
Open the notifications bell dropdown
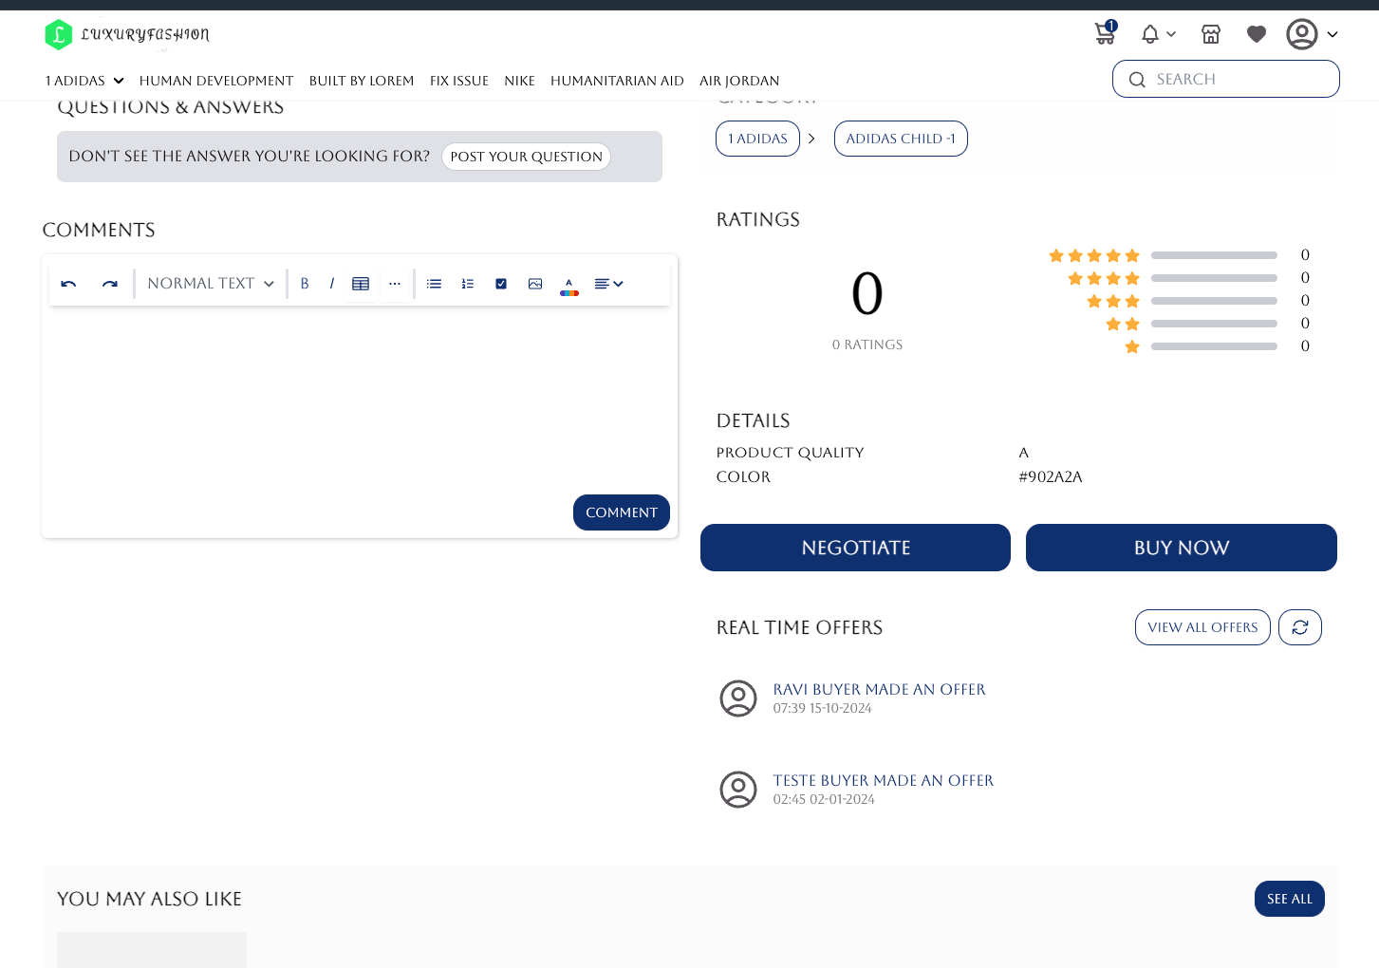[1157, 34]
